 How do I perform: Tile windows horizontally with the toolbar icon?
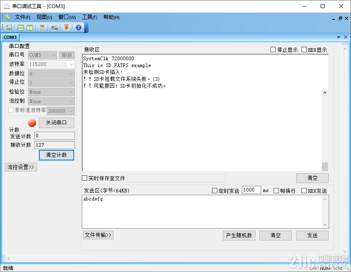21,27
